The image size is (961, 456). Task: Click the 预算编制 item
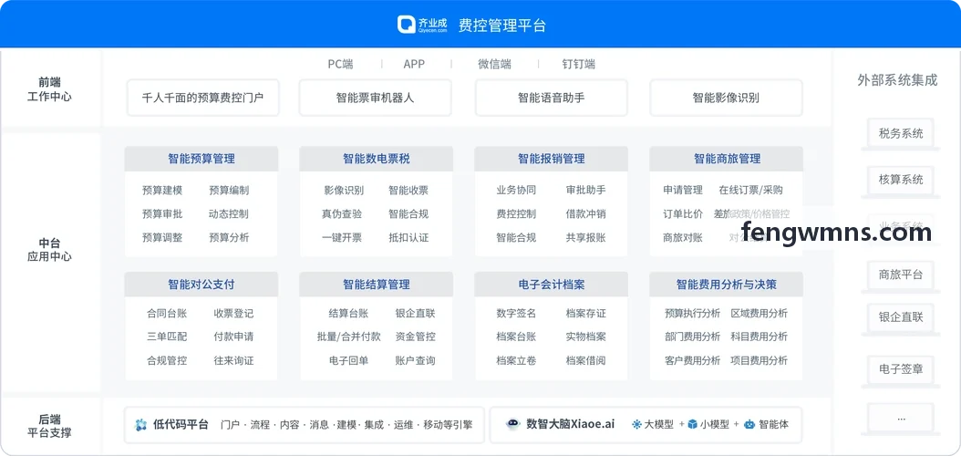[229, 190]
